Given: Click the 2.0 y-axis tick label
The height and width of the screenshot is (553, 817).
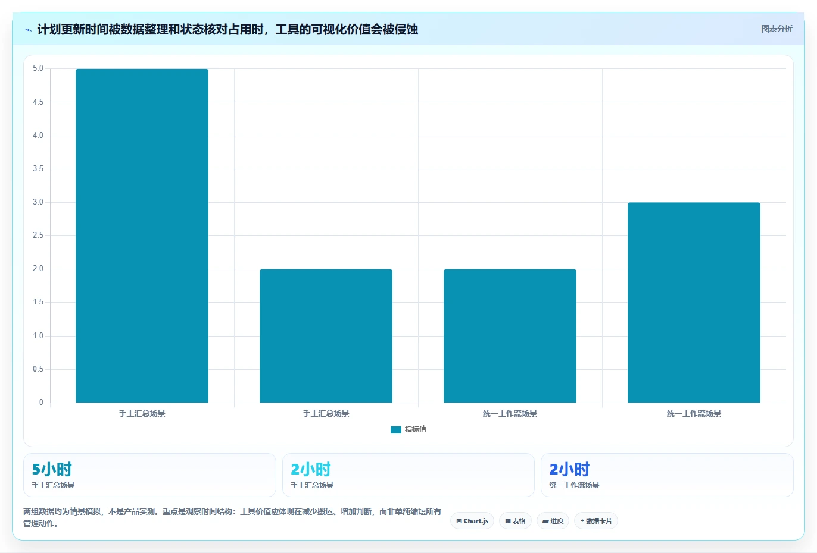Looking at the screenshot, I should (38, 269).
